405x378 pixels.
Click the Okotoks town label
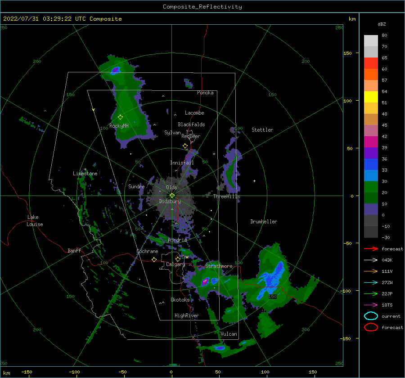(180, 299)
